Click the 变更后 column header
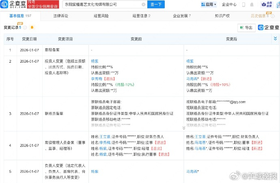Image resolution: width=280 pixels, height=183 pixels. pyautogui.click(x=231, y=39)
